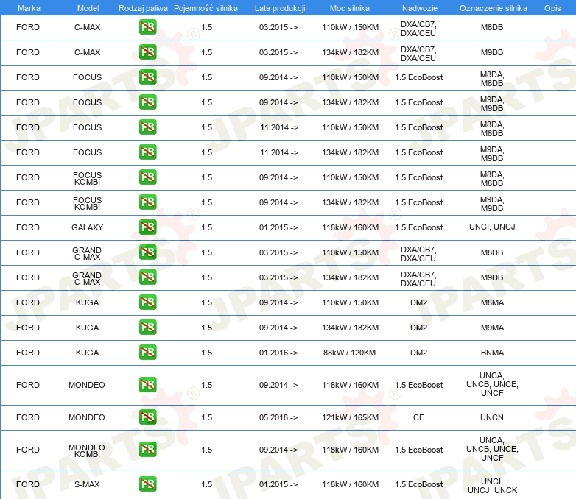The height and width of the screenshot is (499, 576).
Task: Click the fuel icon in the KUGA M9MA row
Action: click(x=147, y=328)
